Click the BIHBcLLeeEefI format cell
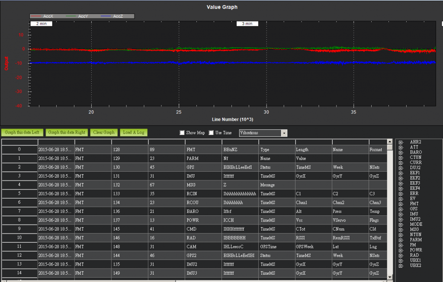 pos(240,167)
